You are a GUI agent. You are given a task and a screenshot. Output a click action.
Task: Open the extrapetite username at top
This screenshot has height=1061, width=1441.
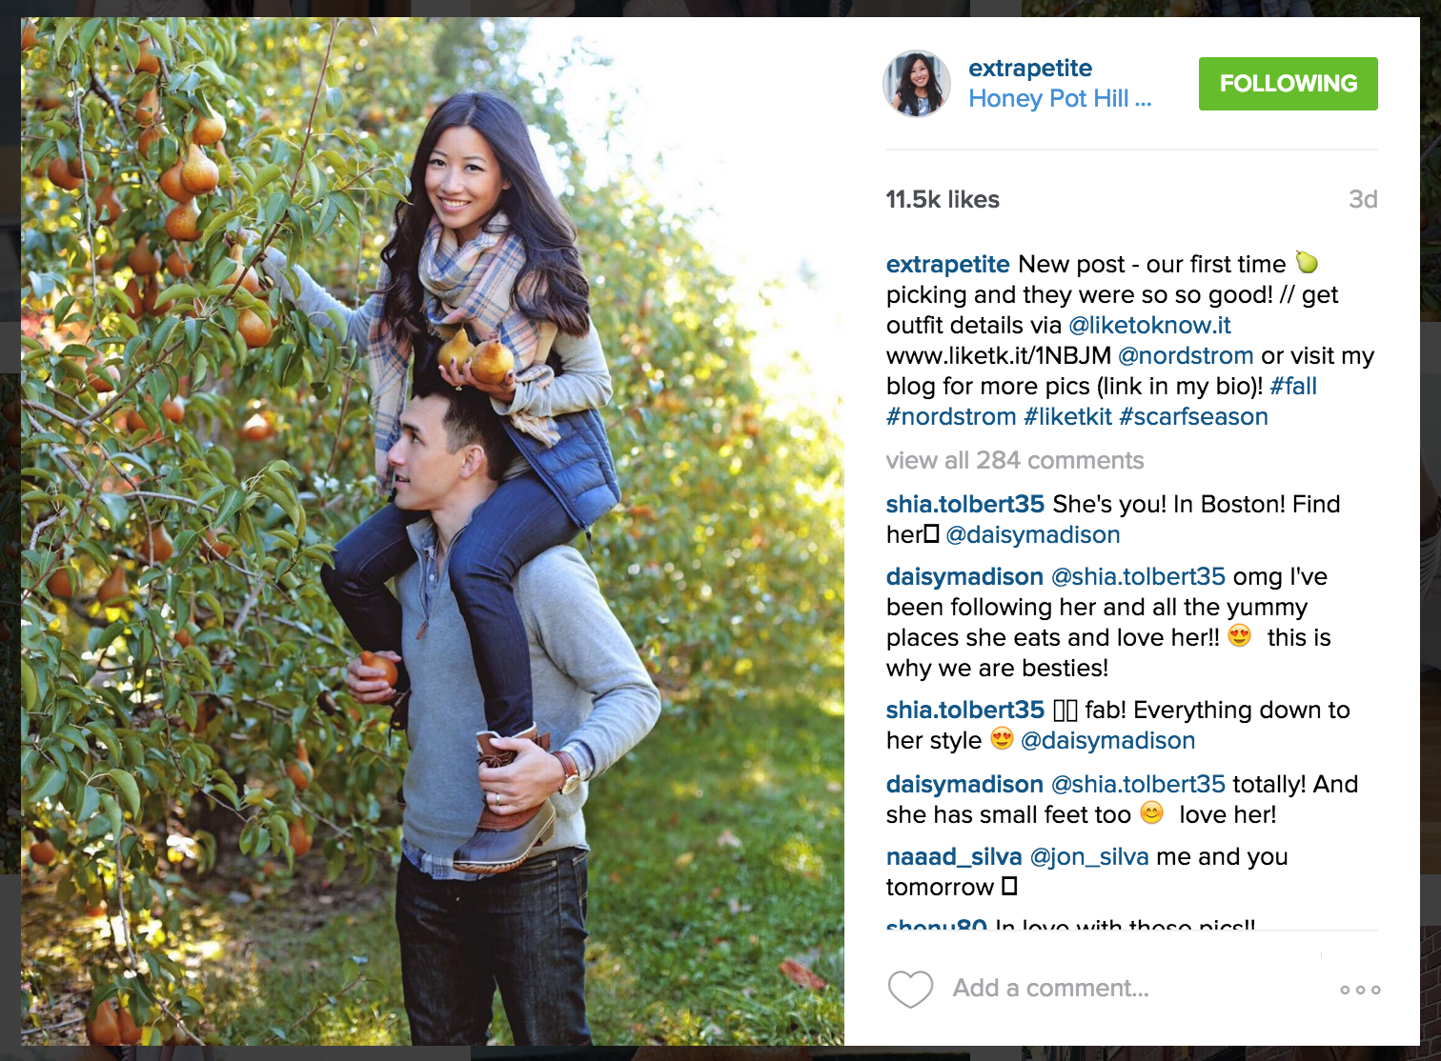click(1030, 69)
